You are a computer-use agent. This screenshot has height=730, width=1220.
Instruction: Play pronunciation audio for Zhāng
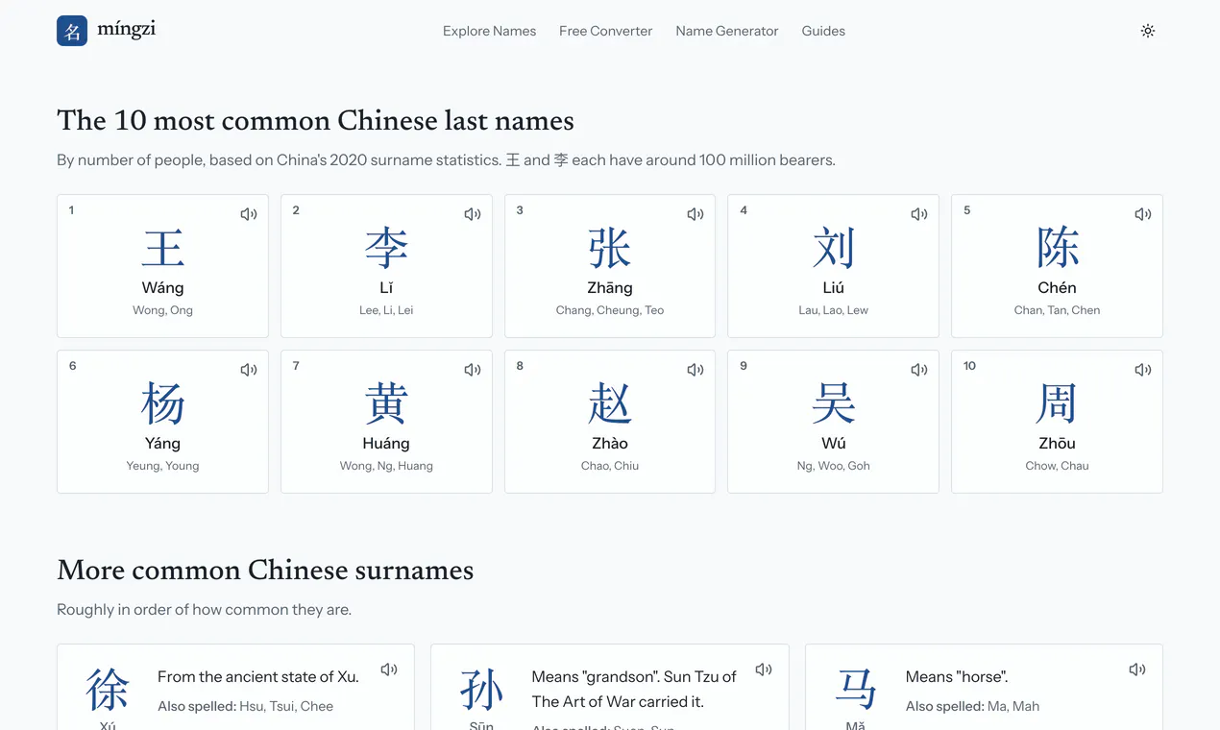[x=695, y=214]
